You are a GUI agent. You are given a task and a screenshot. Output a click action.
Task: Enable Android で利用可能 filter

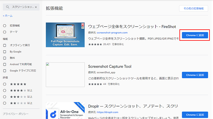tap(5, 64)
